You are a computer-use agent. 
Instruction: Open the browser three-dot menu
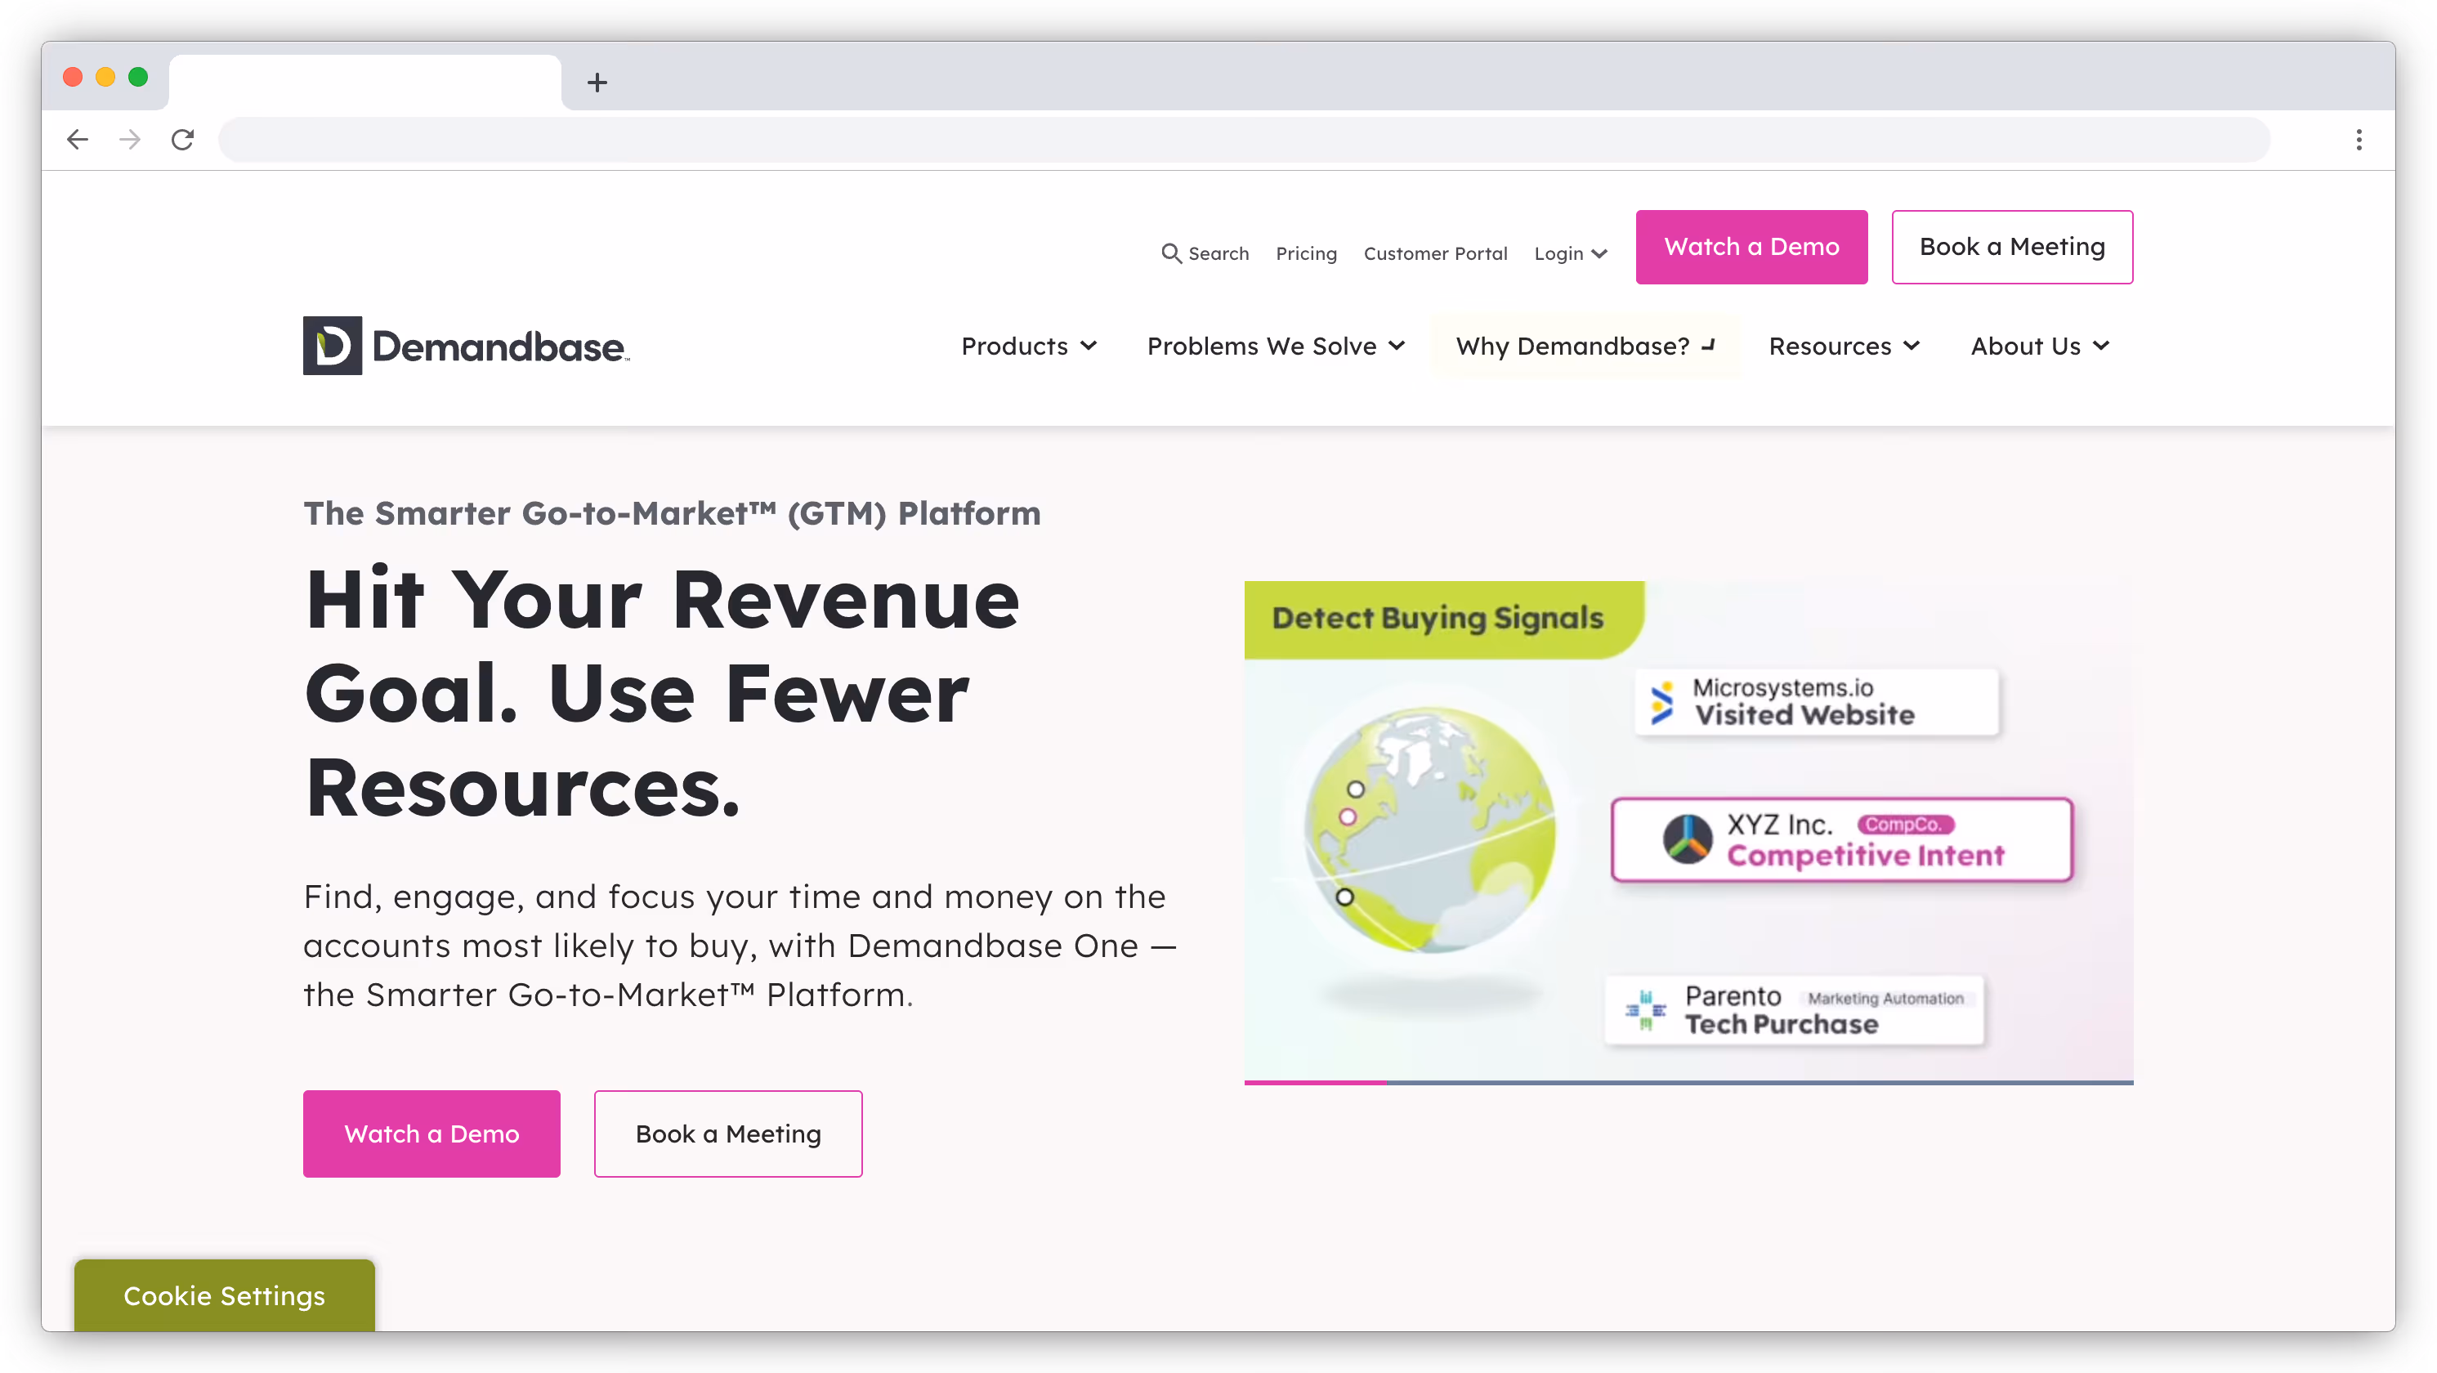[x=2359, y=139]
